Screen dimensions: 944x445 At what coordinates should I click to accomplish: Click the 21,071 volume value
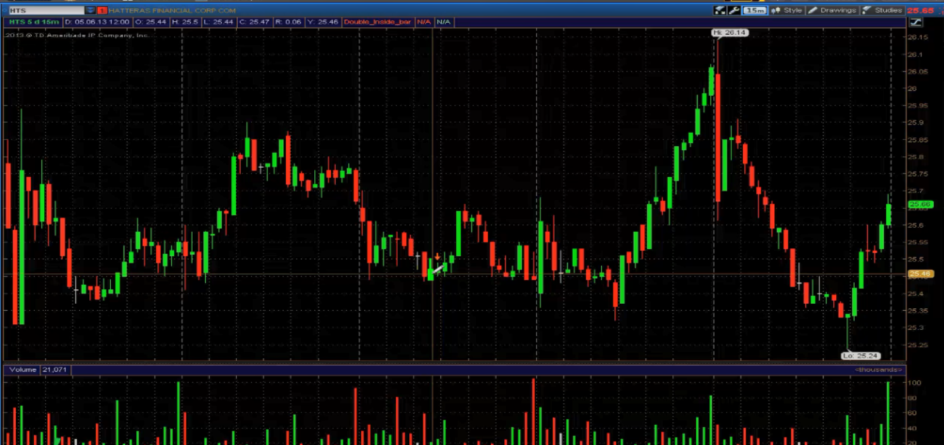55,370
